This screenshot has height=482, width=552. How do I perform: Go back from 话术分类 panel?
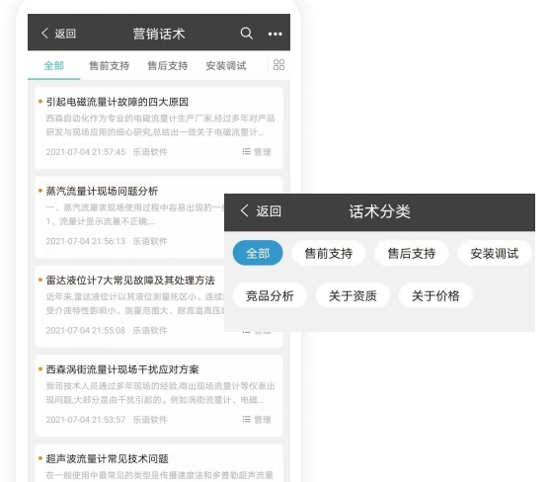click(261, 211)
